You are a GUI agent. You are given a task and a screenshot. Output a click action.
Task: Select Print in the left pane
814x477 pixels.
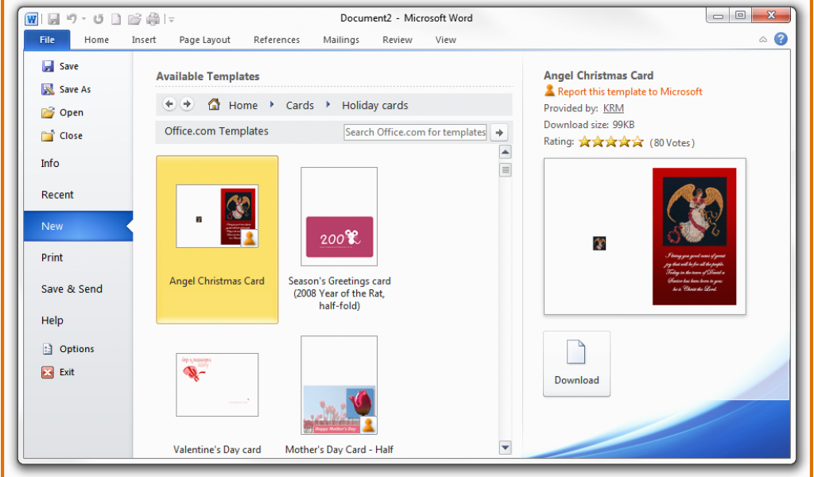52,258
